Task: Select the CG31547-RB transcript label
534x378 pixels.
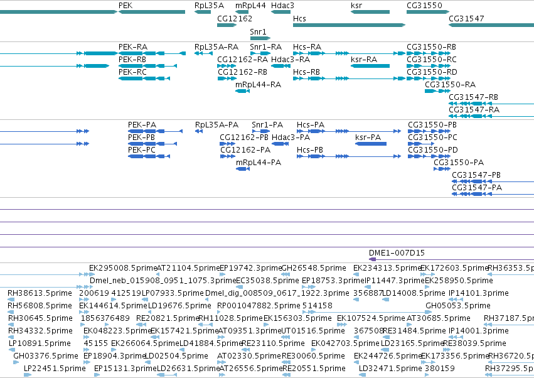Action: click(x=473, y=97)
